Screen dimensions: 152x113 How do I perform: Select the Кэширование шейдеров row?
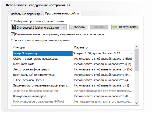pyautogui.click(x=73, y=96)
